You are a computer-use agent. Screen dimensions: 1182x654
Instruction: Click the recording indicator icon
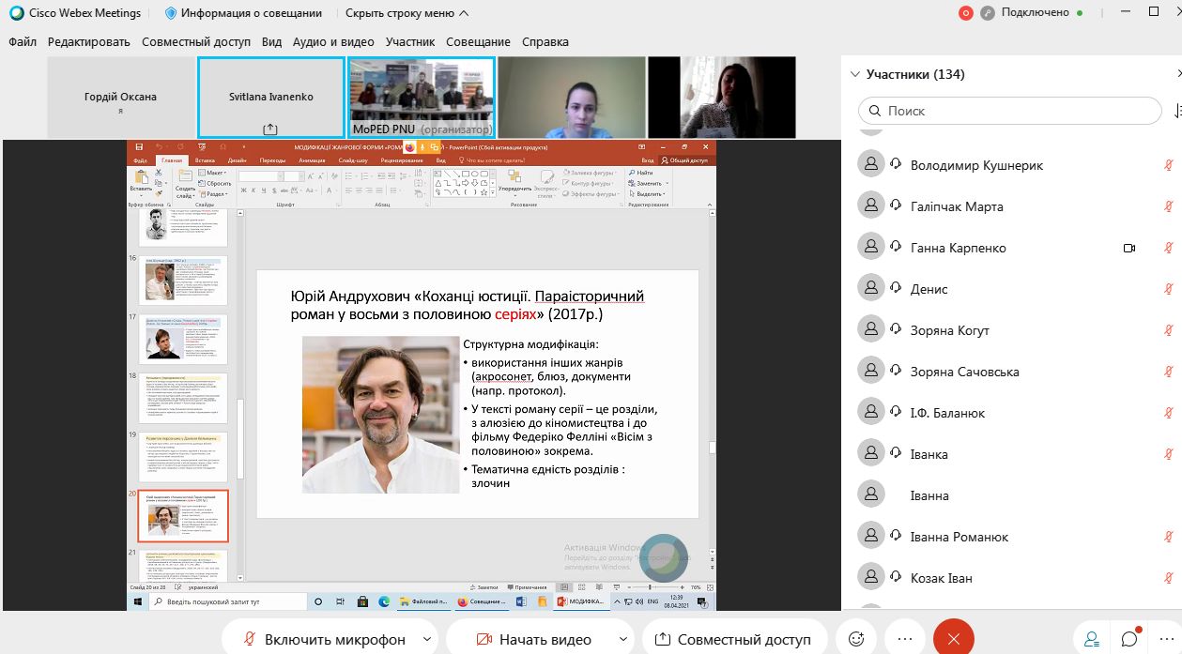coord(966,13)
